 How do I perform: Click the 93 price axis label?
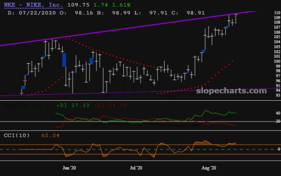[277, 95]
